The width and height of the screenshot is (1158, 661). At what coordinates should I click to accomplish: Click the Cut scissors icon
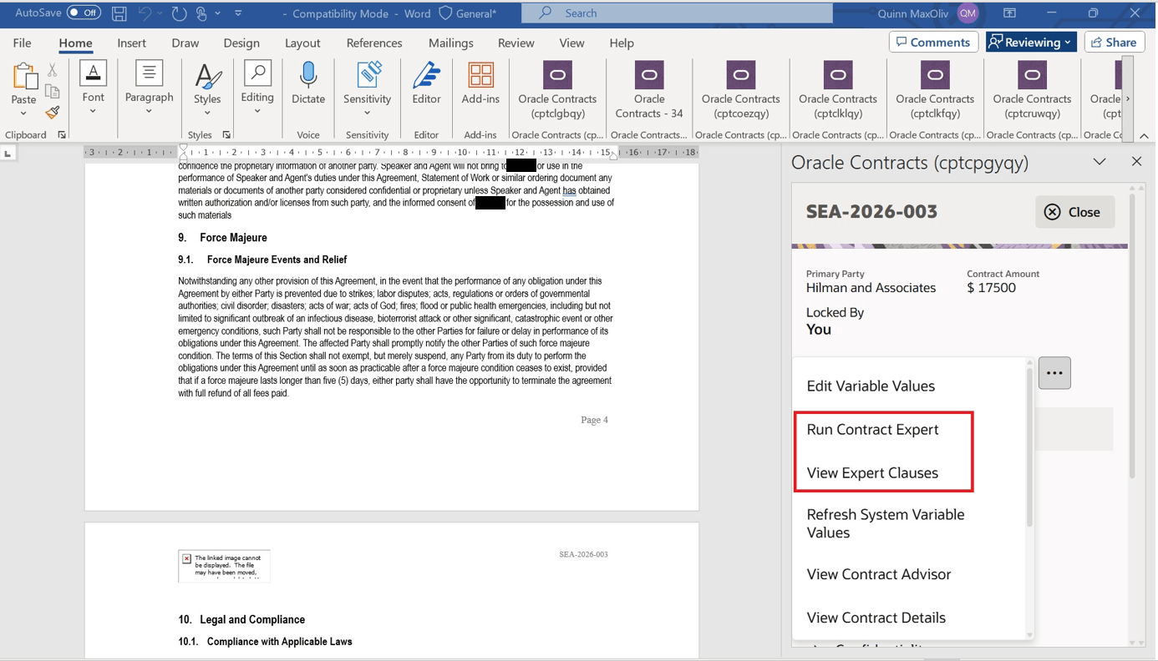53,70
